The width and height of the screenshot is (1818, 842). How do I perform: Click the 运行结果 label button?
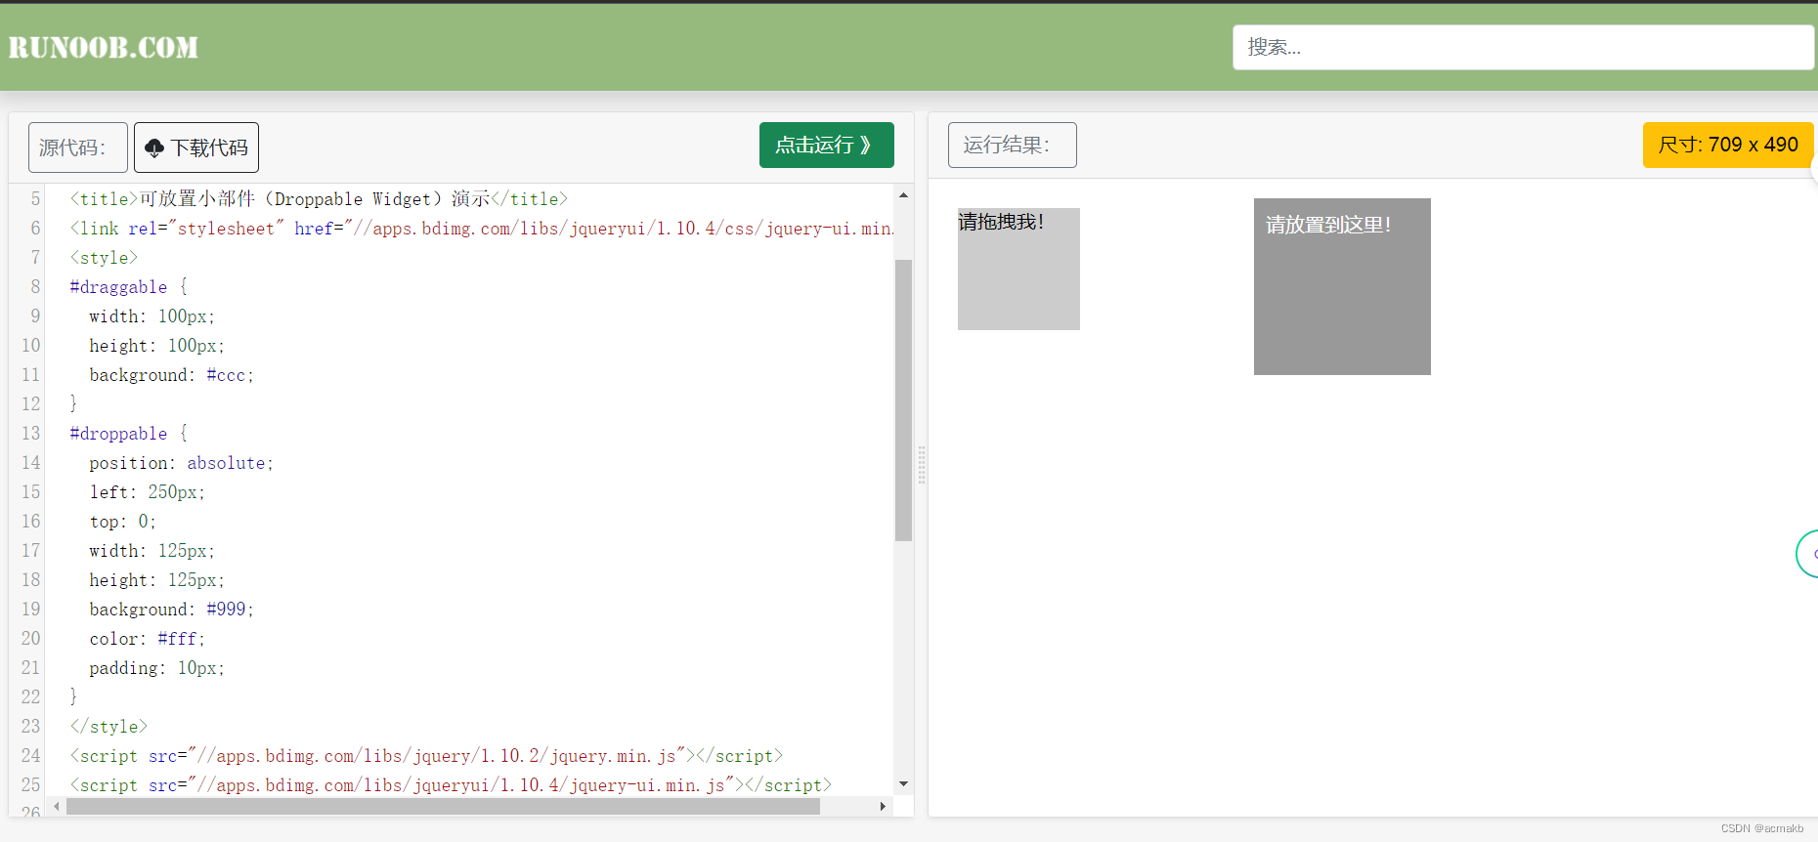(x=1013, y=145)
